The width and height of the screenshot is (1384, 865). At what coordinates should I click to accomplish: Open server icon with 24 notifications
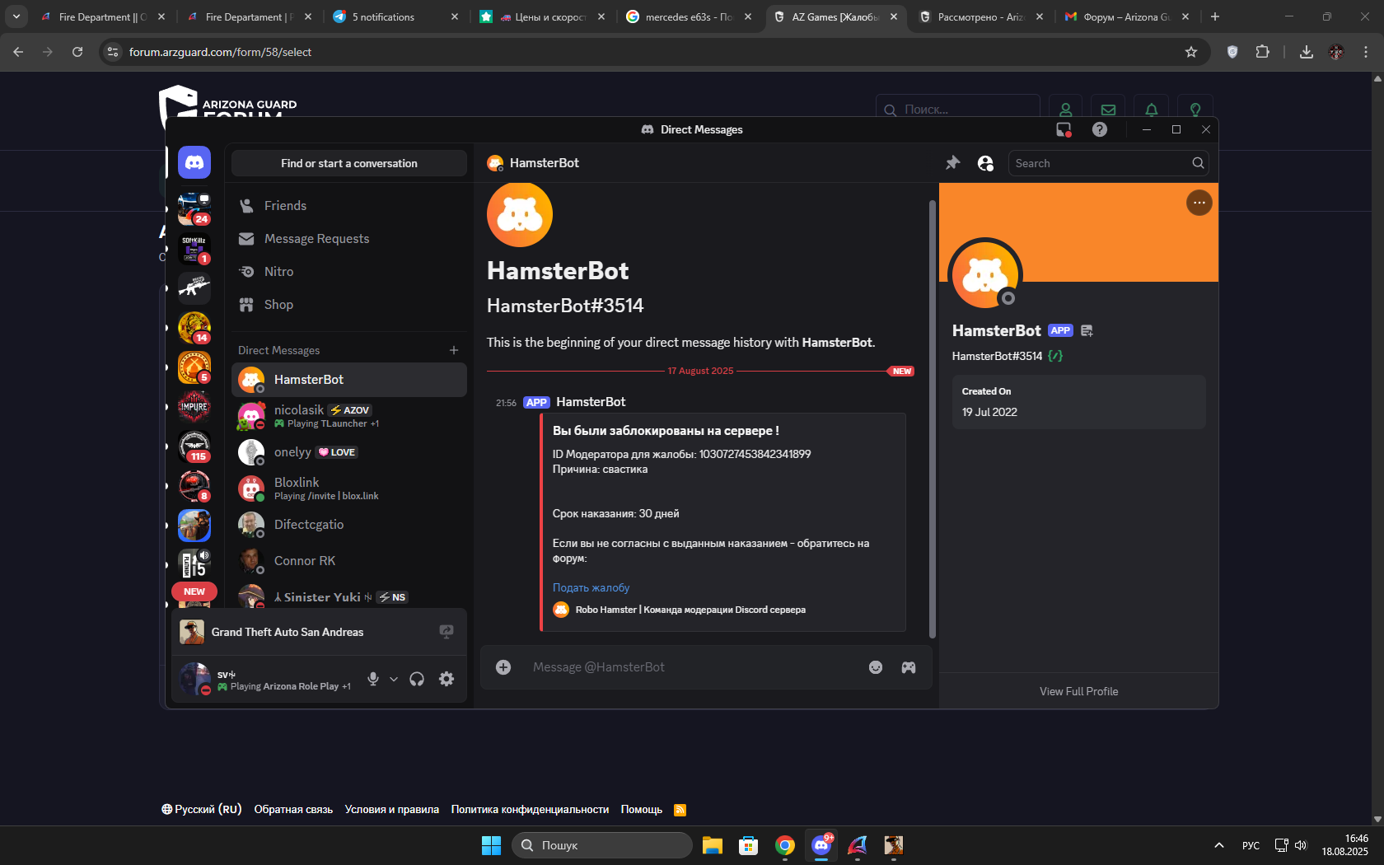point(194,209)
